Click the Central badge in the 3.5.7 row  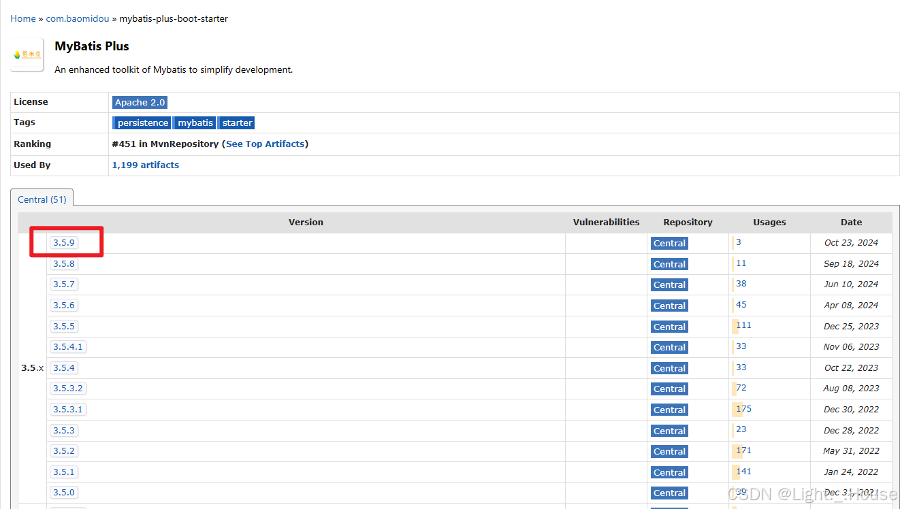(669, 285)
